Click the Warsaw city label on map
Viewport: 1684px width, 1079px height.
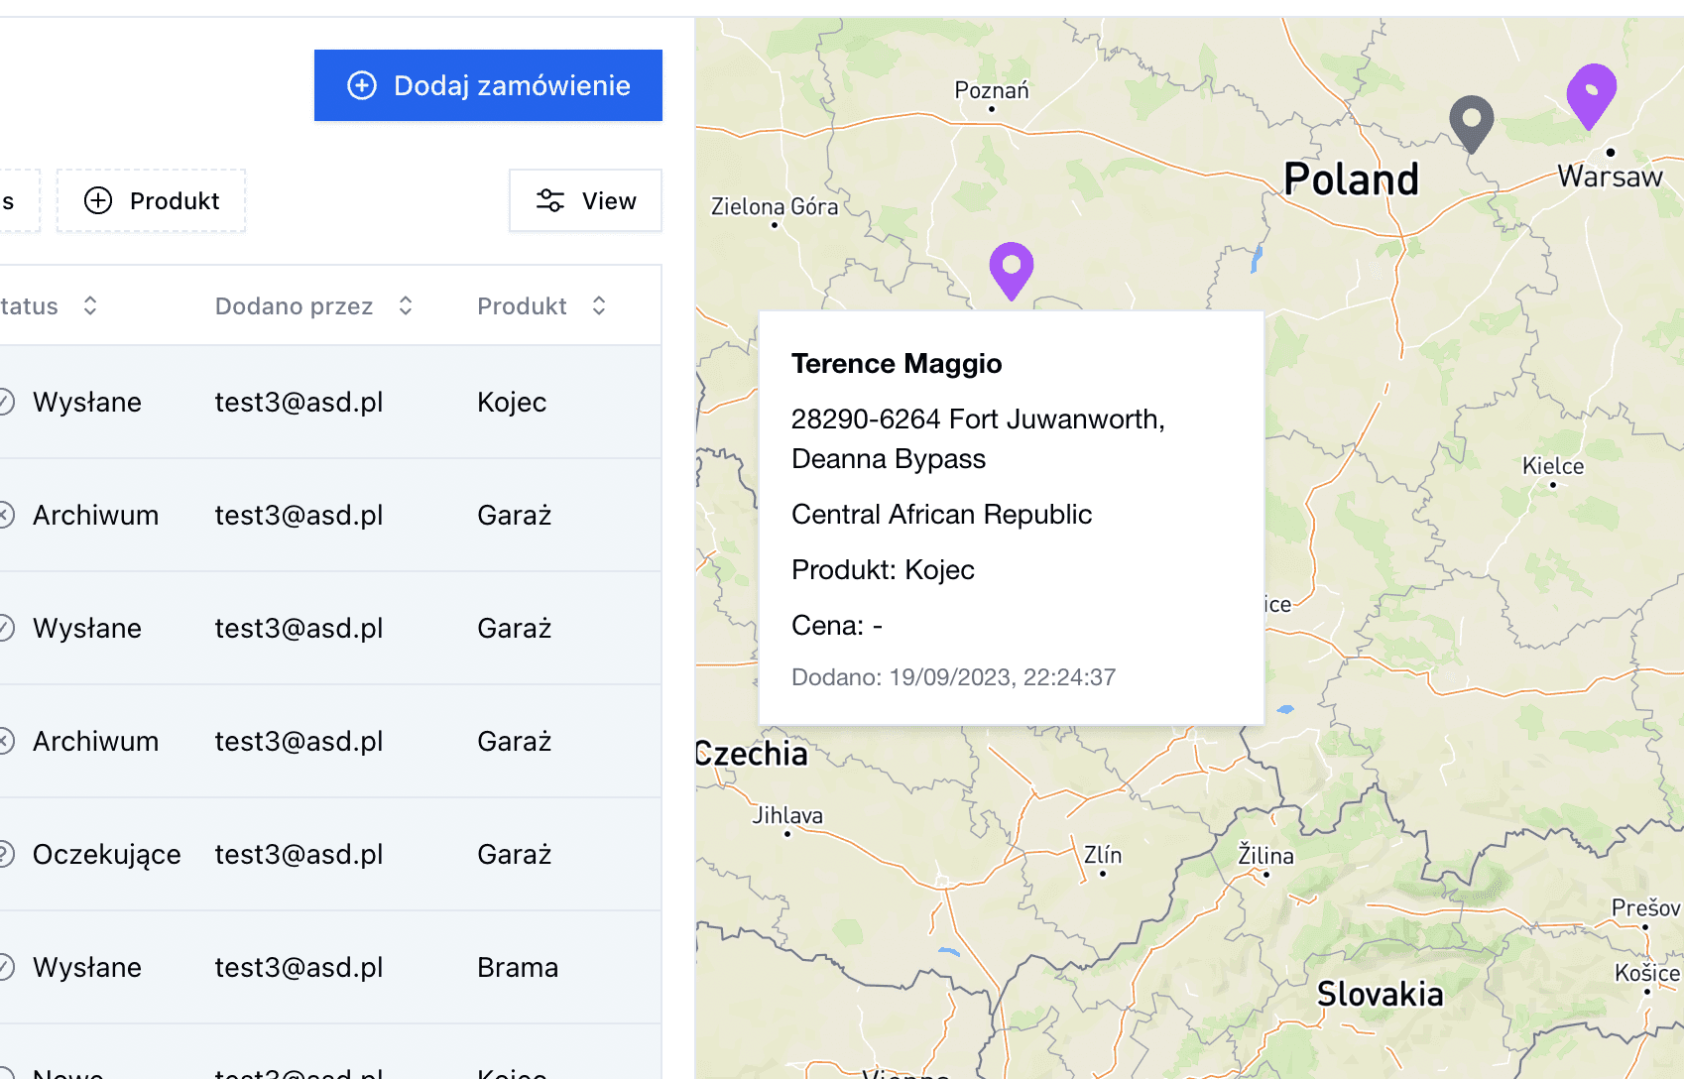click(x=1610, y=177)
